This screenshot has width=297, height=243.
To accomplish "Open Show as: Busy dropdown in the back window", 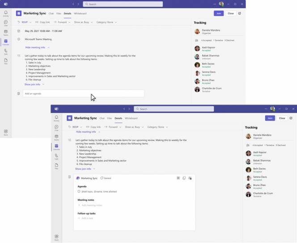I will [83, 22].
